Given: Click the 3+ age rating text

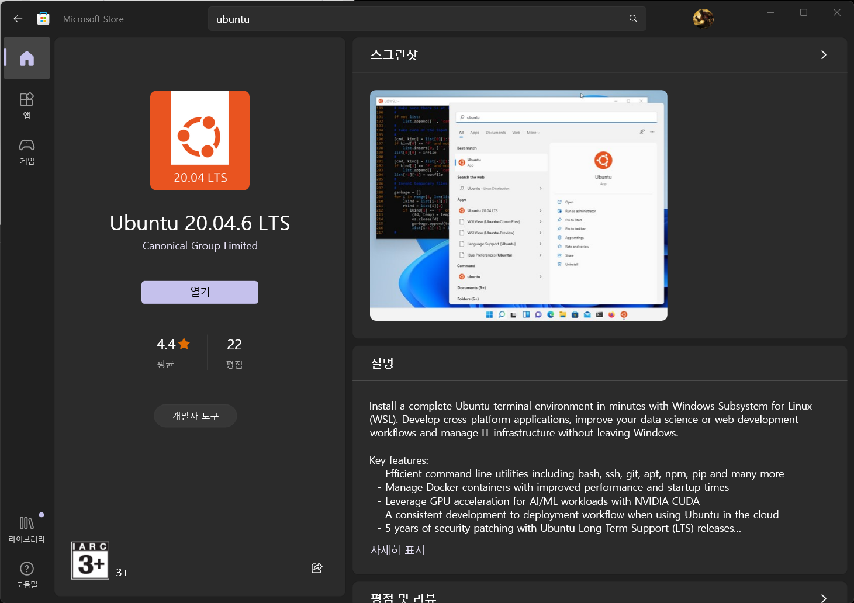Looking at the screenshot, I should [x=122, y=573].
